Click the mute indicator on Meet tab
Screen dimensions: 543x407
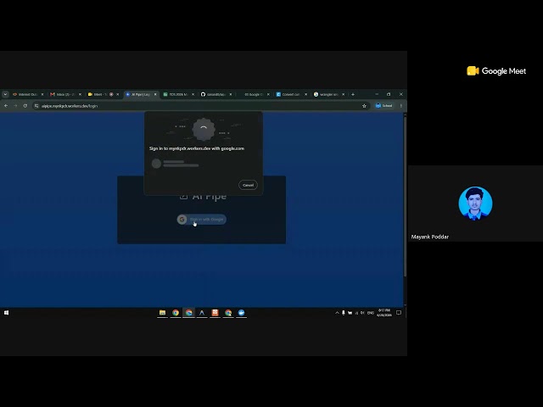[x=111, y=94]
